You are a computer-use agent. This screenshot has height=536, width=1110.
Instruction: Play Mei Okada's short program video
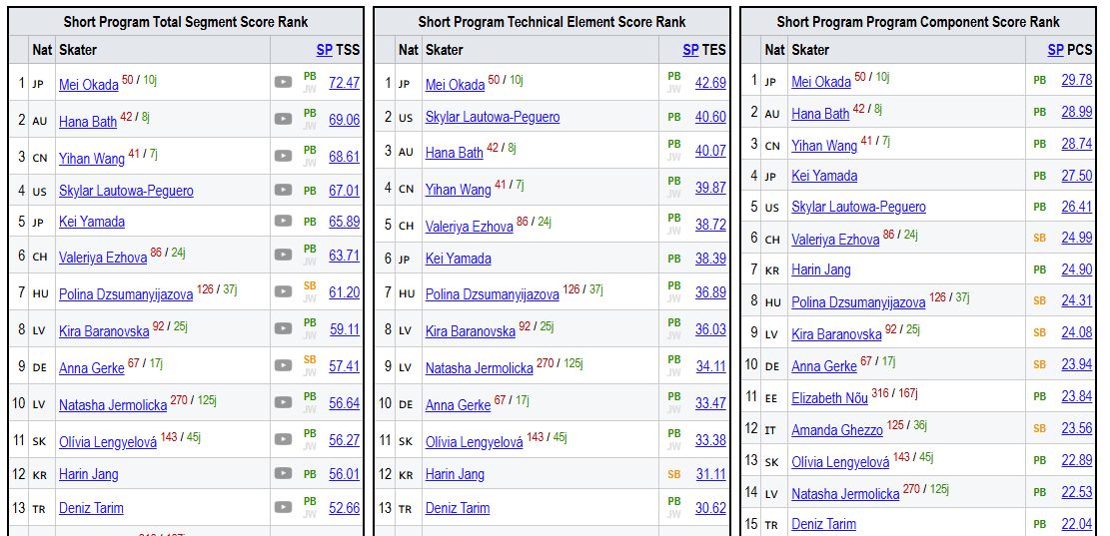[283, 82]
